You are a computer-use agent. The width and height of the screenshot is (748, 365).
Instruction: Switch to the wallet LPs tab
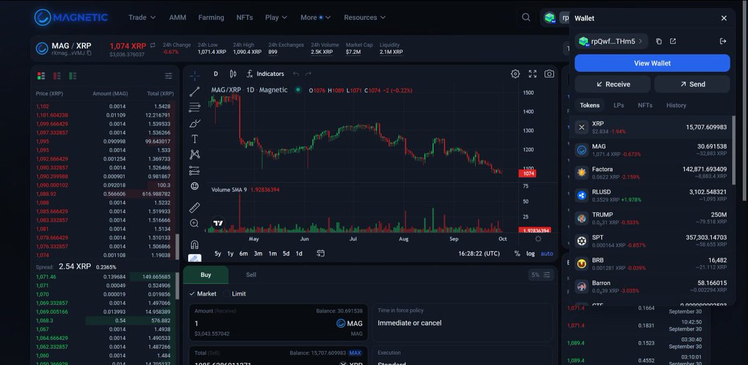click(x=619, y=105)
